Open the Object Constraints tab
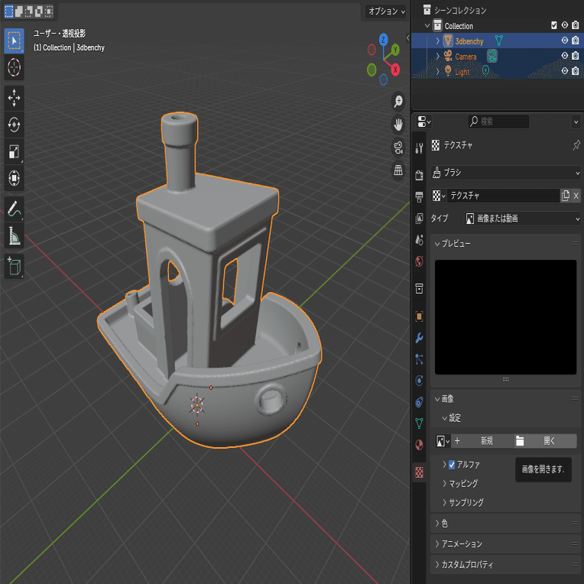Image resolution: width=584 pixels, height=584 pixels. pos(420,402)
